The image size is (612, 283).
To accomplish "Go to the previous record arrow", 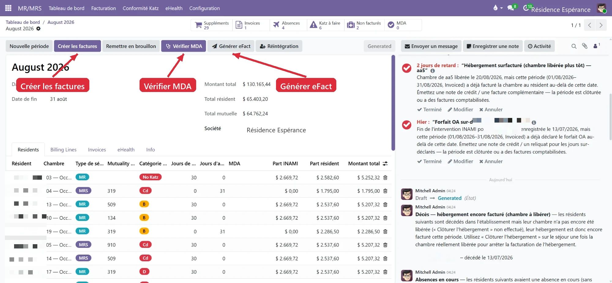I will pos(589,25).
